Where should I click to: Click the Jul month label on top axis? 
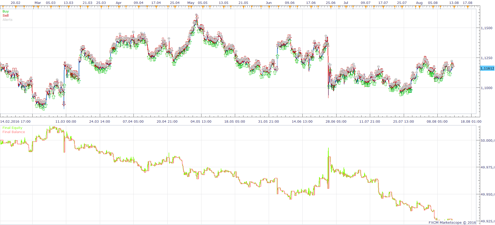(x=346, y=3)
